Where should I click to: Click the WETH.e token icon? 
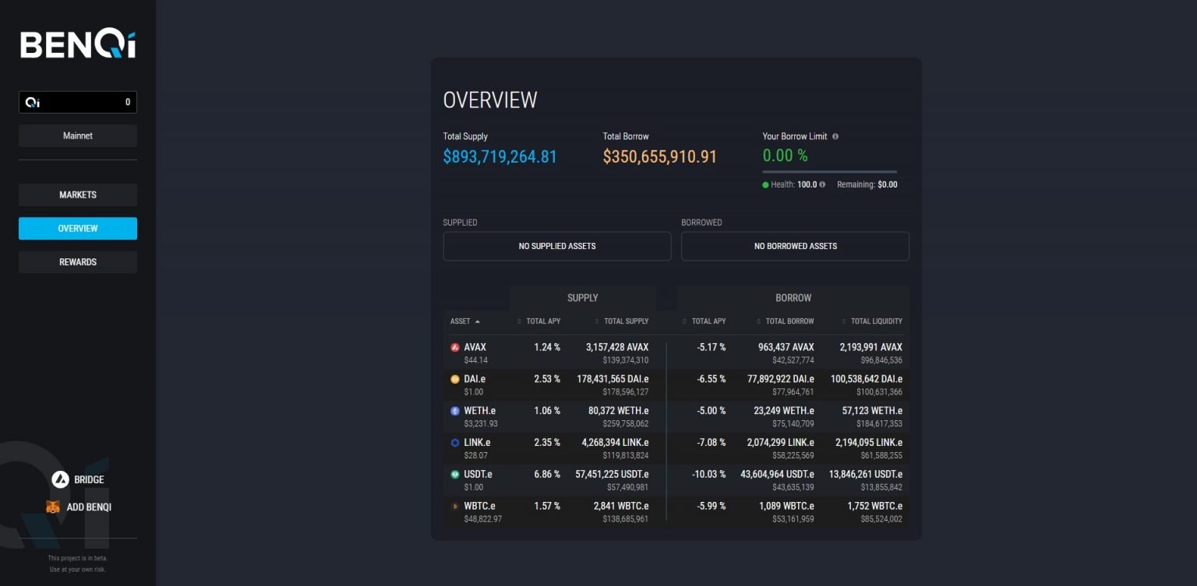tap(454, 411)
